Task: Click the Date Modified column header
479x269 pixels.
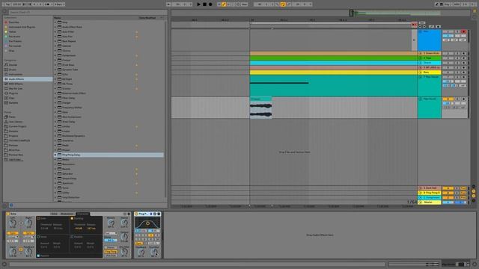Action: pos(148,18)
